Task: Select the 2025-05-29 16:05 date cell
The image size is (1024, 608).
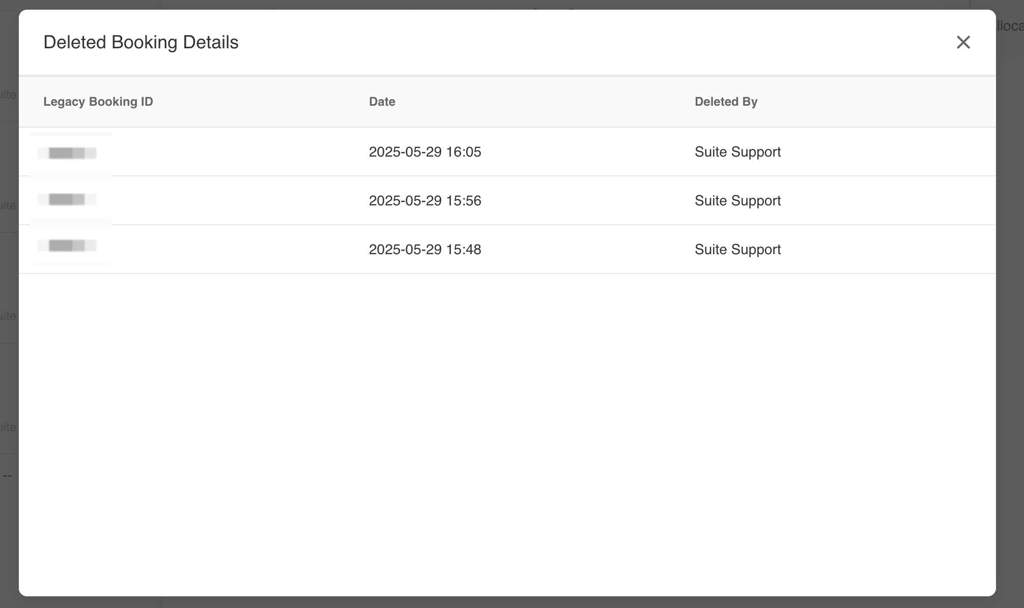Action: pos(424,152)
